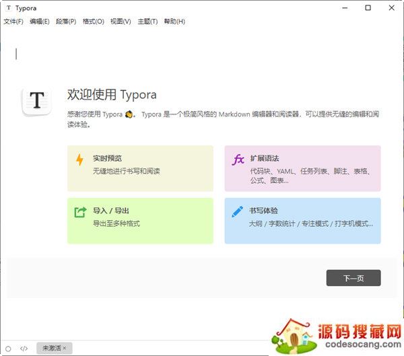
Task: Open the 文件(F) menu
Action: coord(13,22)
